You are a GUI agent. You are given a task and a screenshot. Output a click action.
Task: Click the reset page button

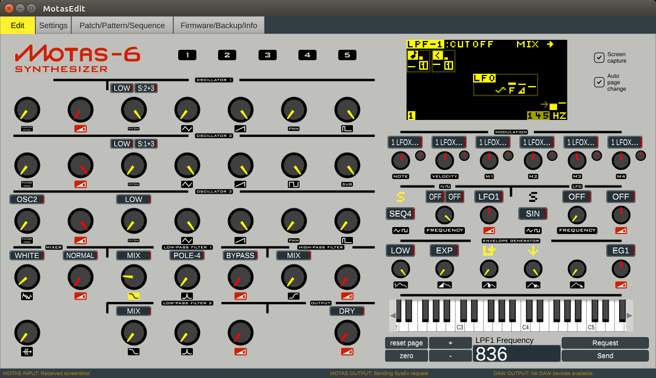[x=407, y=343]
